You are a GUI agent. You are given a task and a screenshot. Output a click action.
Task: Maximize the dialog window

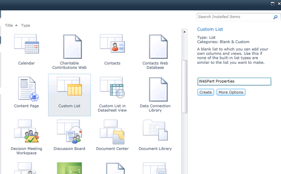(x=273, y=3)
